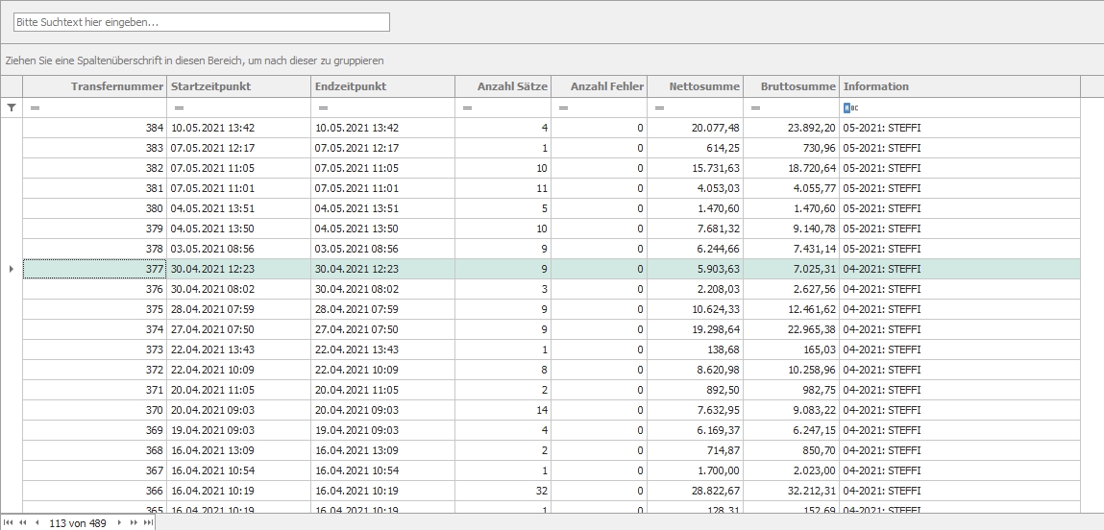1104x530 pixels.
Task: Click the search text input field
Action: point(202,21)
